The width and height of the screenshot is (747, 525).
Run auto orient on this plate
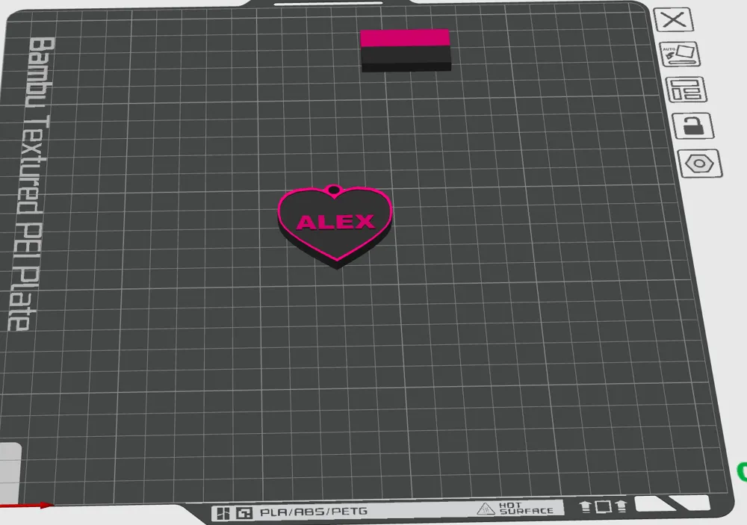[680, 55]
